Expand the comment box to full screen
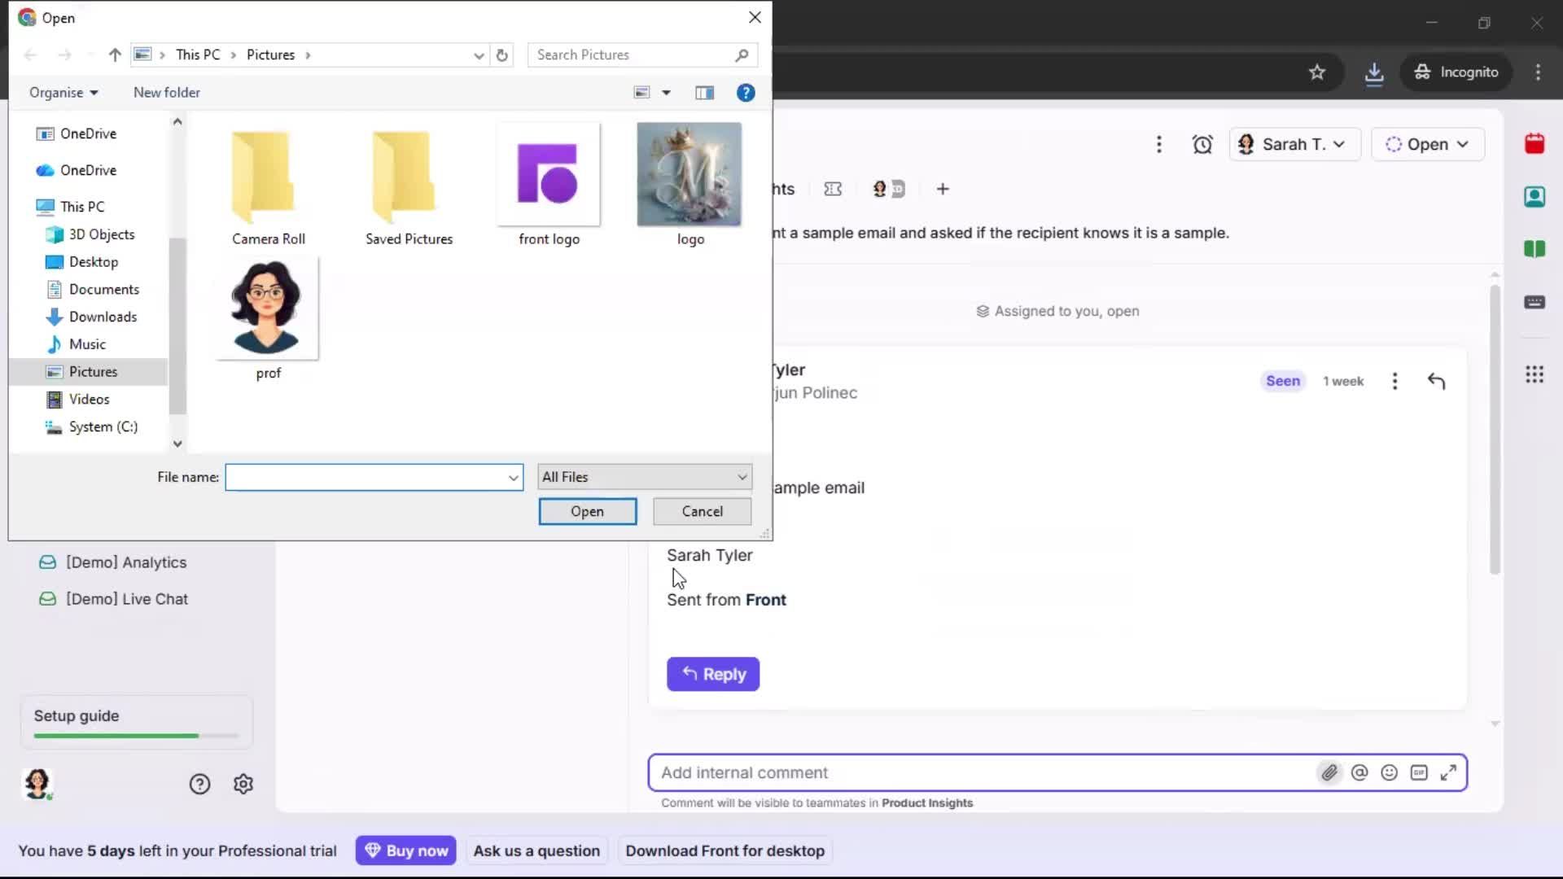1563x879 pixels. tap(1449, 772)
